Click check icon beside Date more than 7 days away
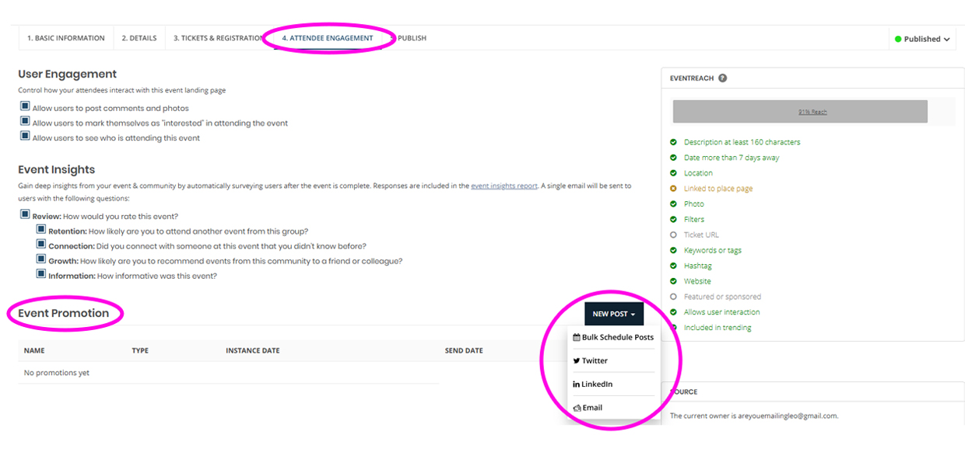This screenshot has width=965, height=466. point(673,158)
